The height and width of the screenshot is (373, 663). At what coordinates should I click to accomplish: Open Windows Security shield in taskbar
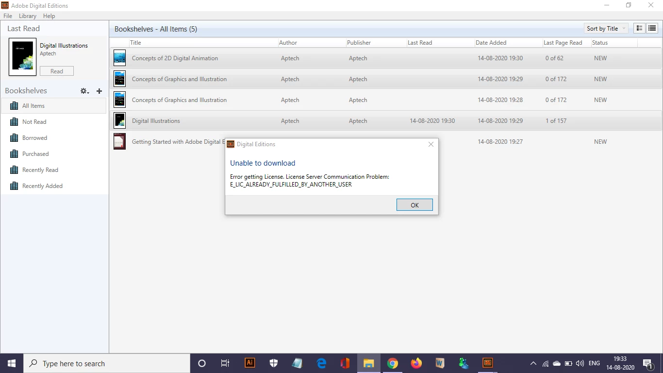273,363
